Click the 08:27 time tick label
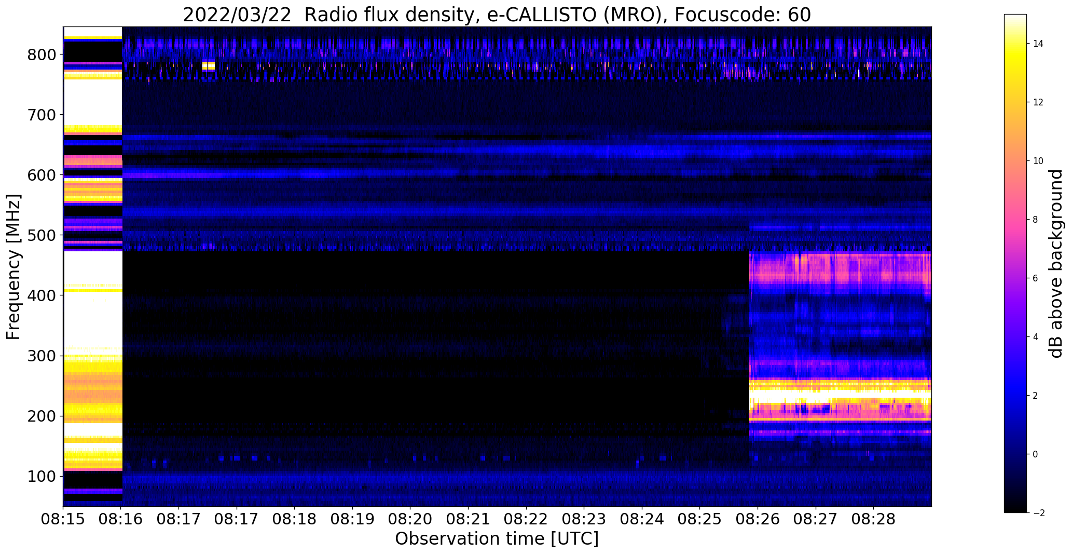This screenshot has height=554, width=1072. 816,520
